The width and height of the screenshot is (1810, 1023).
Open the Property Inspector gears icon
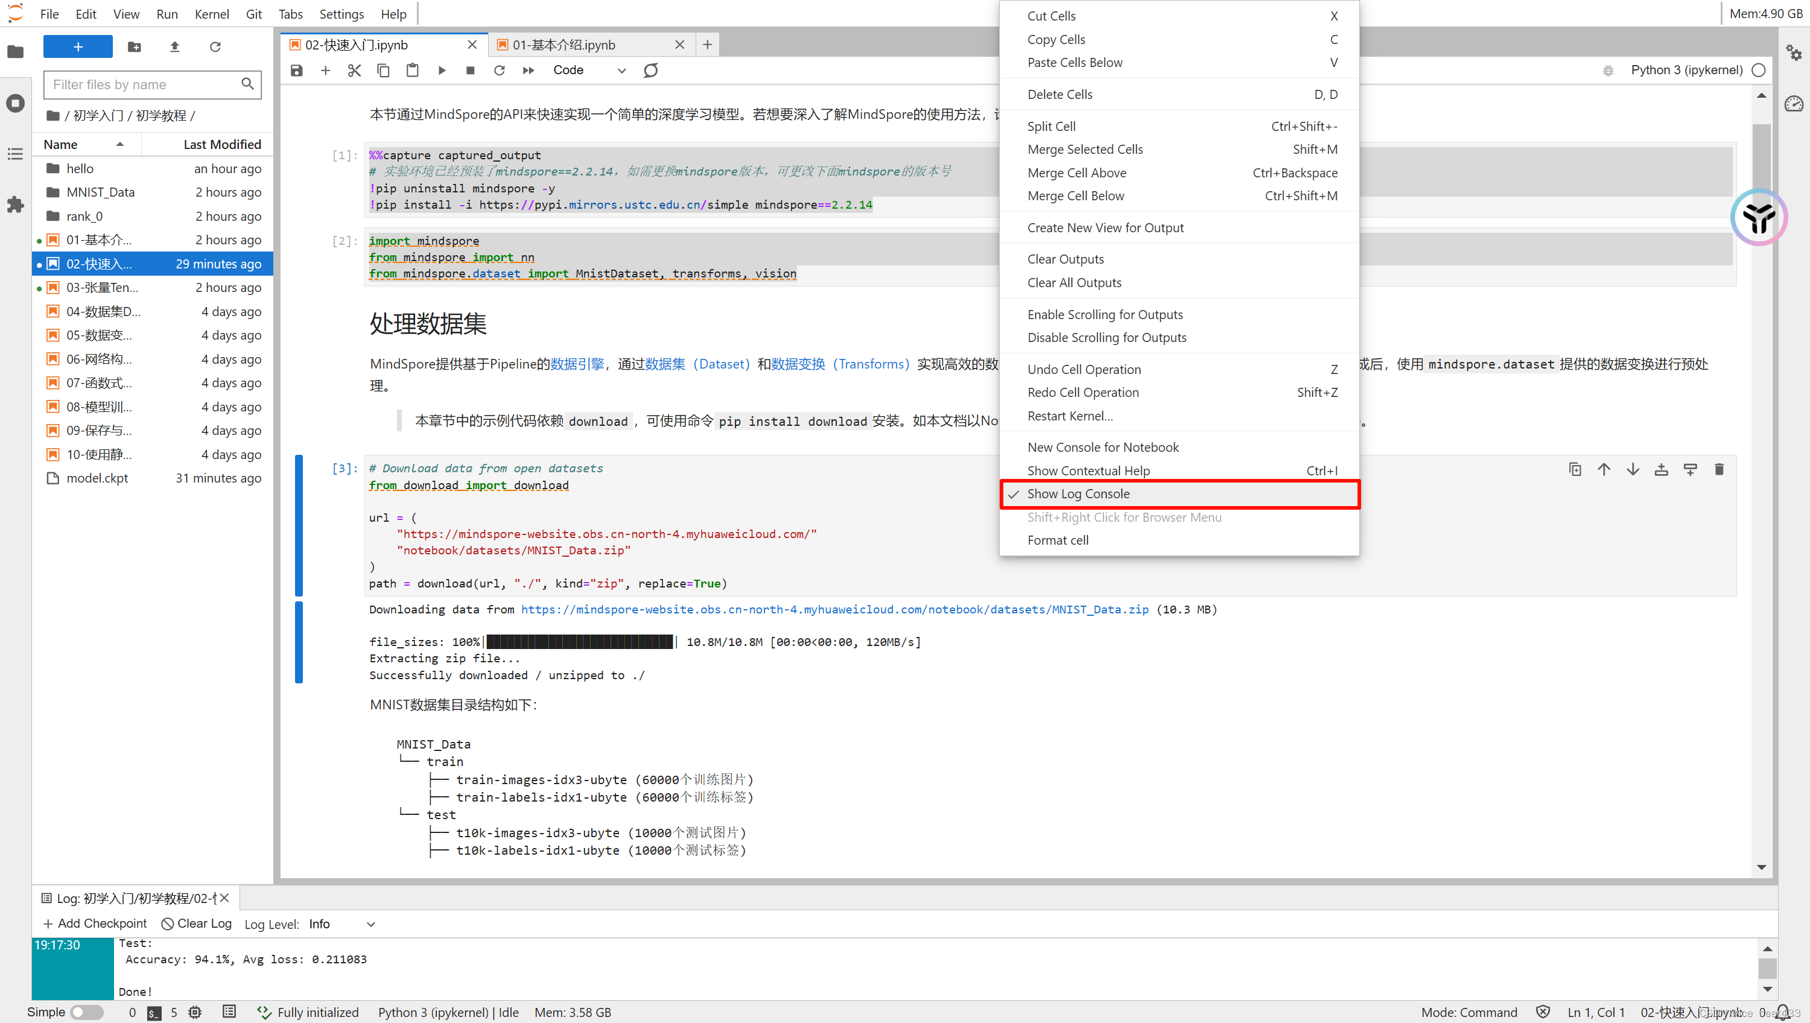(1794, 52)
